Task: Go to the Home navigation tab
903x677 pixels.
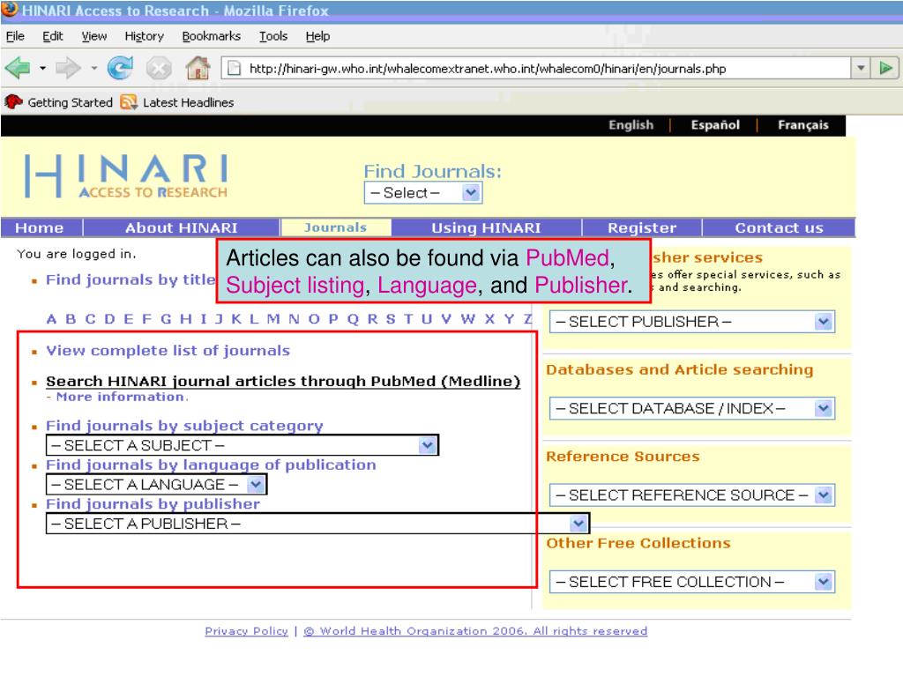Action: [40, 228]
